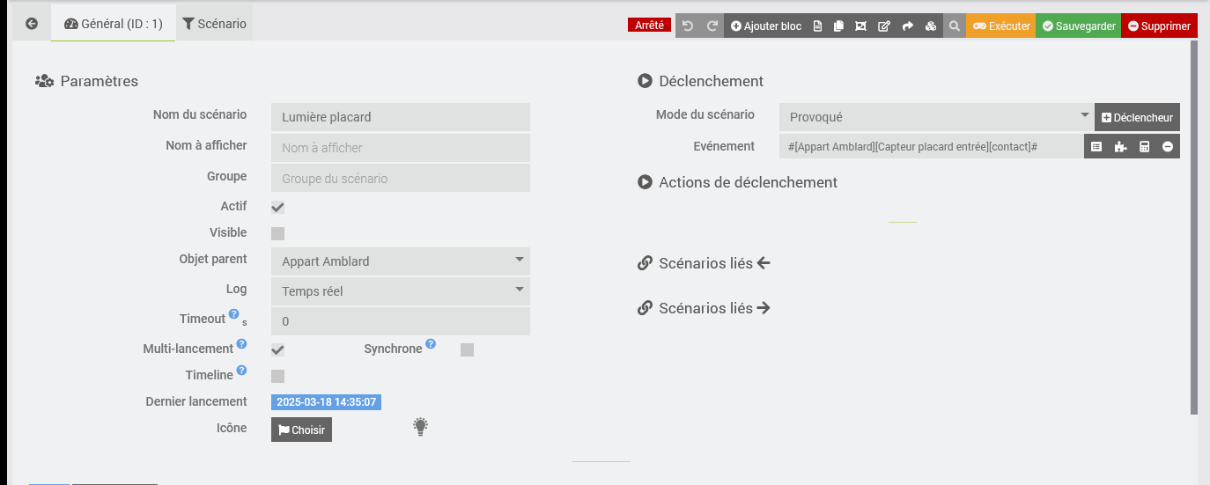Click the redo arrow in the toolbar

pyautogui.click(x=712, y=26)
